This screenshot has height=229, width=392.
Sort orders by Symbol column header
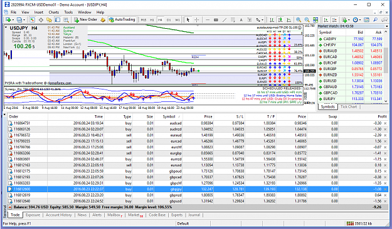(169, 116)
